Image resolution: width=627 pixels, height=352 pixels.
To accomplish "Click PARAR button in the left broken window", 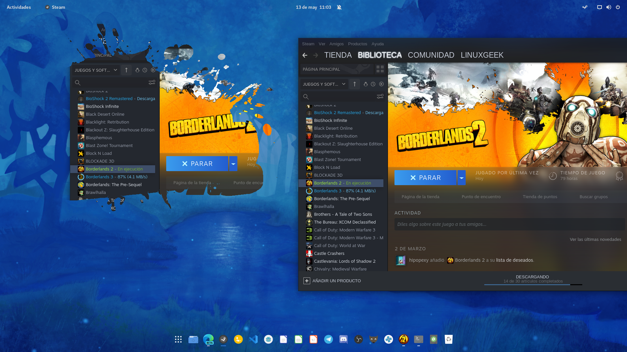I will click(x=197, y=164).
